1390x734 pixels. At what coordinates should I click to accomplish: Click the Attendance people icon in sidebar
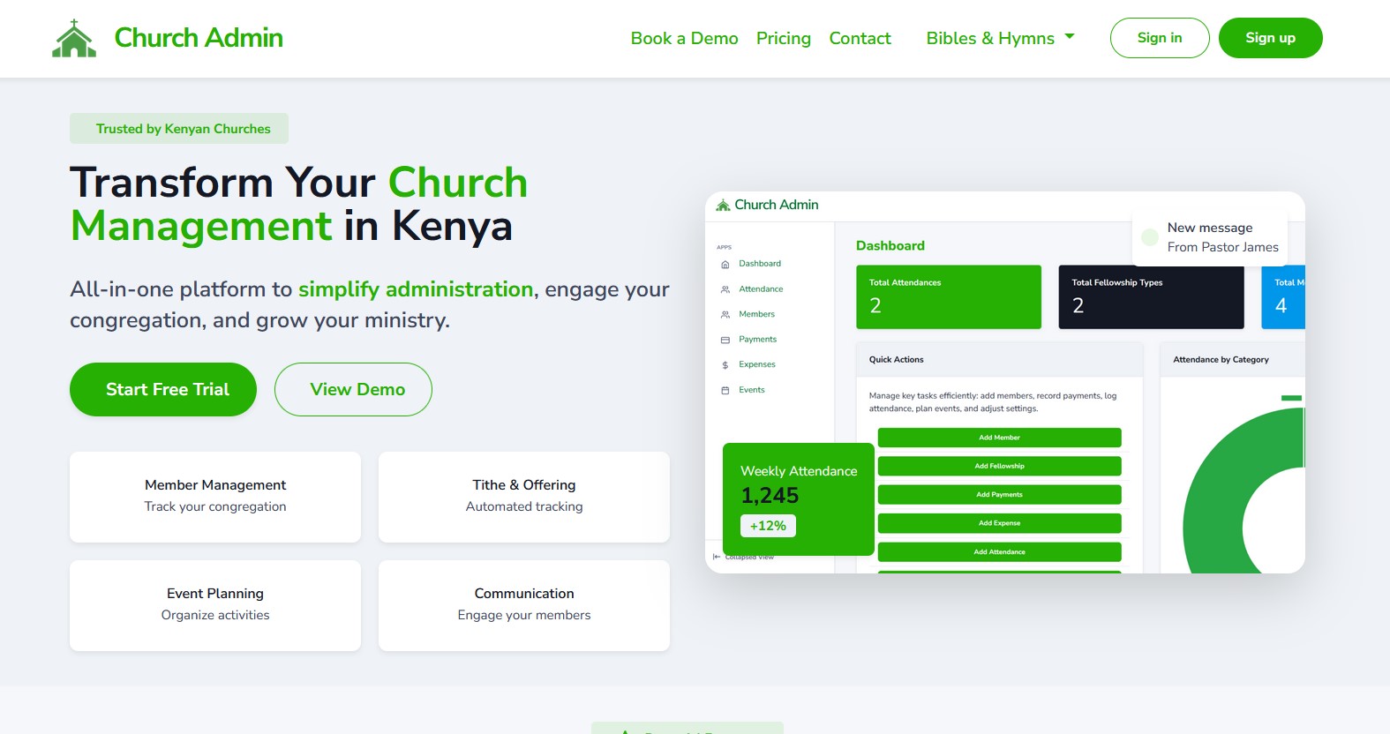tap(725, 289)
